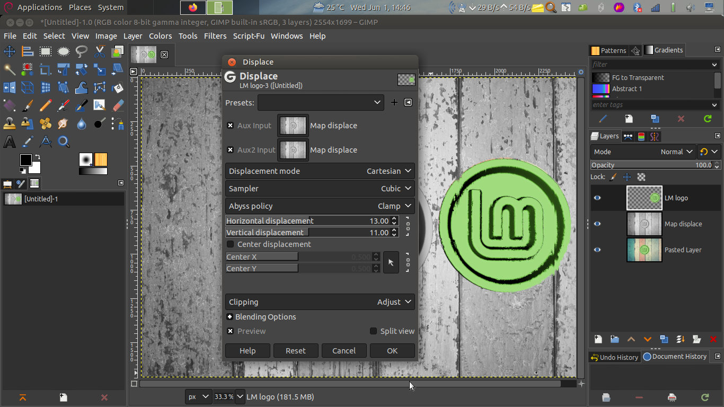This screenshot has height=407, width=724.
Task: Click the Reset button
Action: pos(296,351)
